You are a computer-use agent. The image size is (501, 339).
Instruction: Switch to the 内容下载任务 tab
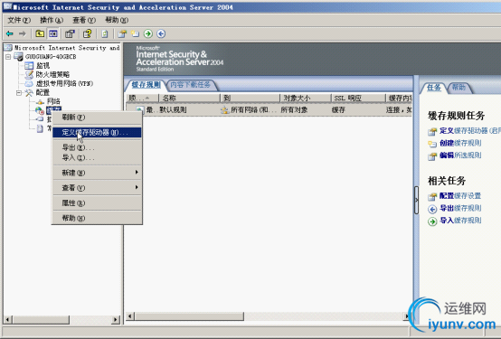(191, 85)
